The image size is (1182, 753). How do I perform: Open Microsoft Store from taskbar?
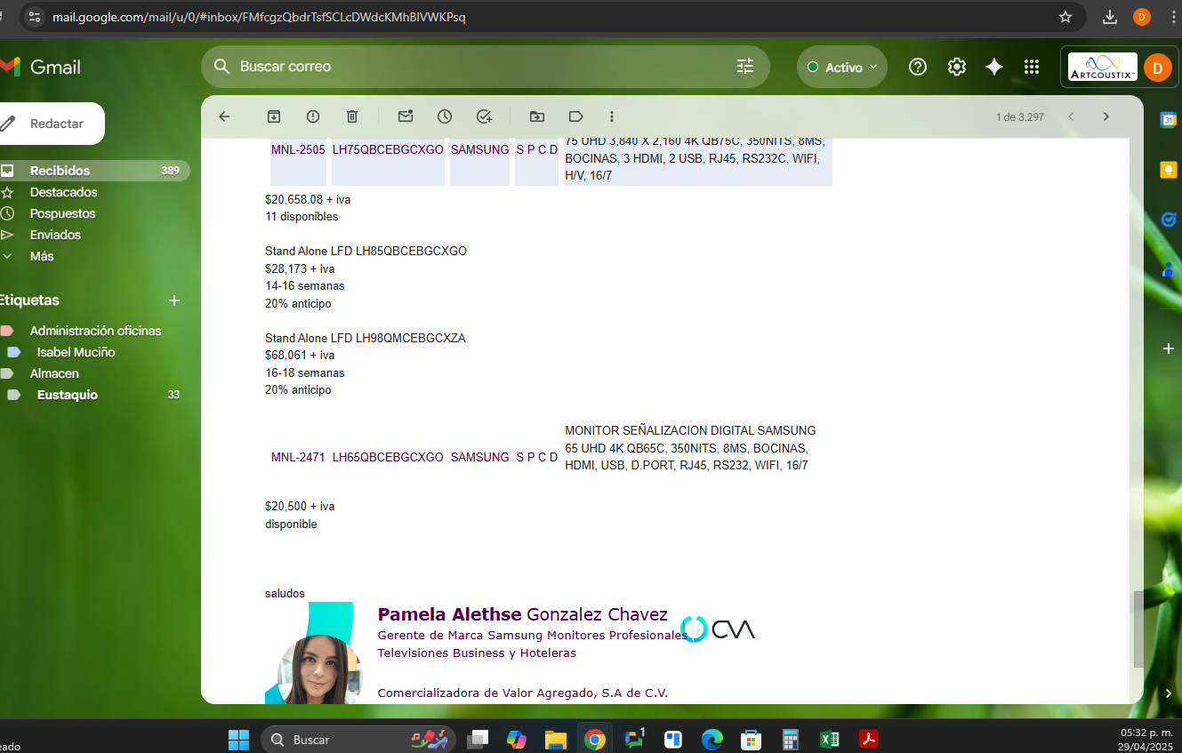[752, 739]
